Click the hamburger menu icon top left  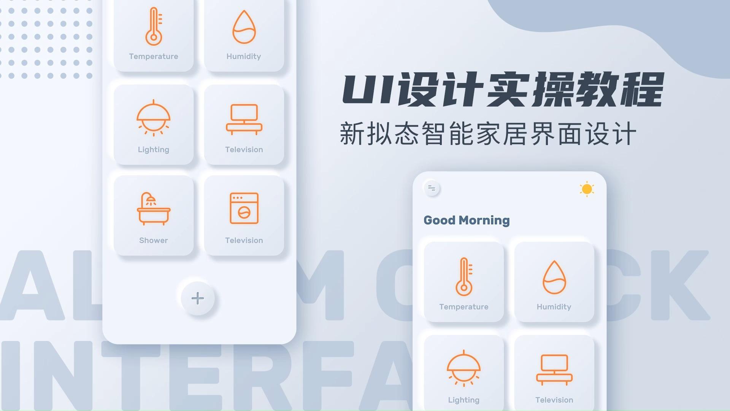point(432,188)
